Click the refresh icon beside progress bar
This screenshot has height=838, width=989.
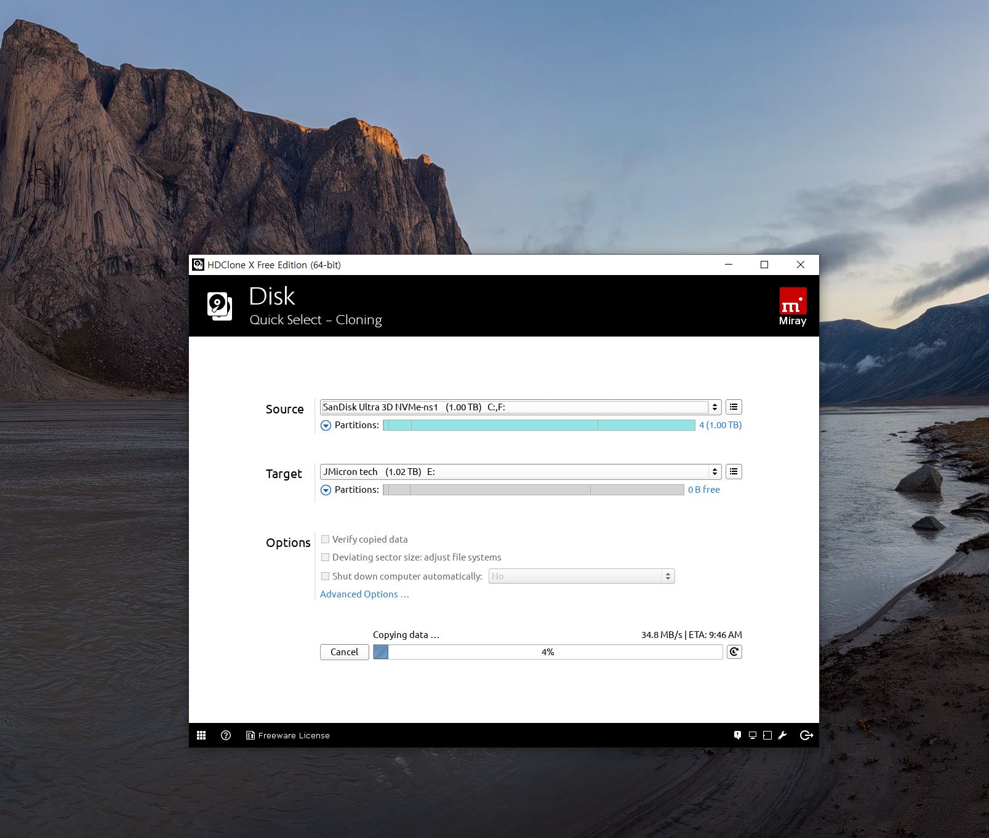[734, 652]
